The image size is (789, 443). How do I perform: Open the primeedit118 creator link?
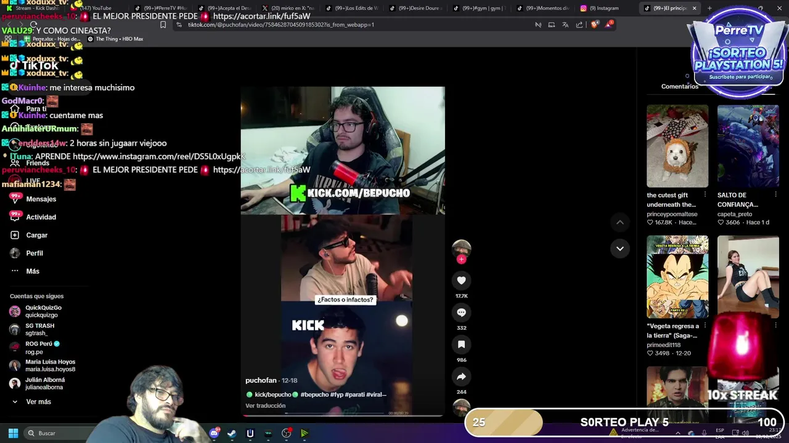(x=664, y=345)
